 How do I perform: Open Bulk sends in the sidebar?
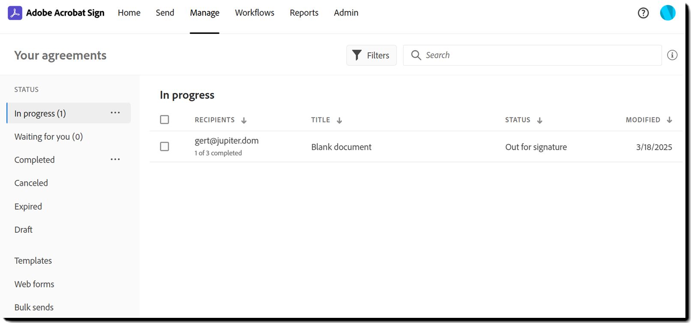[34, 307]
